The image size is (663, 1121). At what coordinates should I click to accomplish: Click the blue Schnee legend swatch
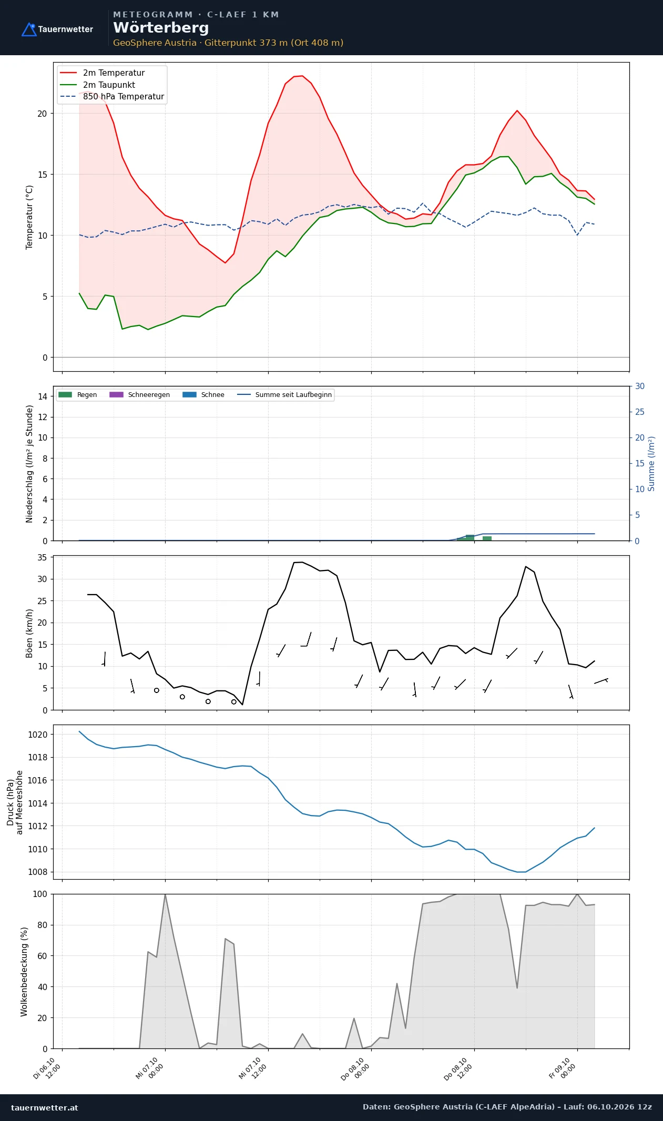coord(189,394)
